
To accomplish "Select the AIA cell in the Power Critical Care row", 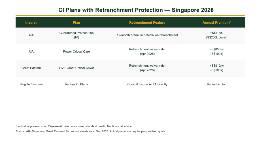I will point(31,52).
